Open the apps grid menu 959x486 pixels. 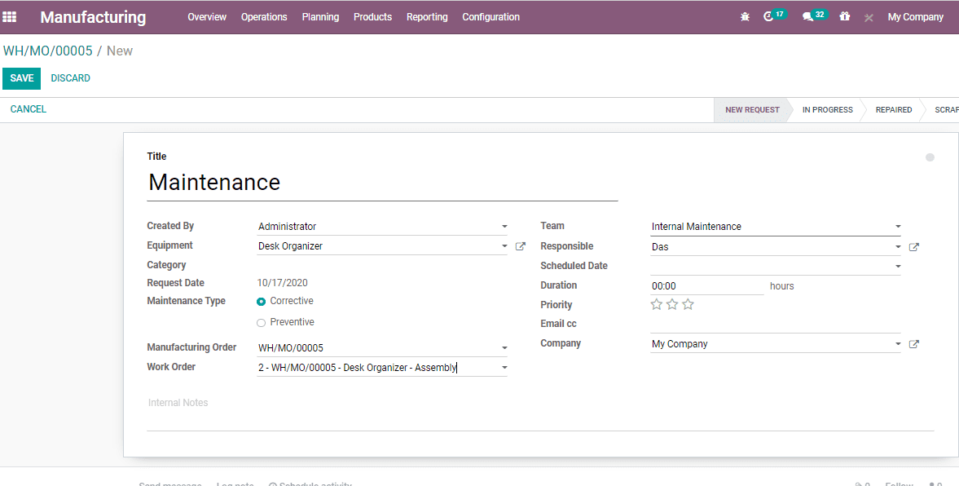point(11,16)
